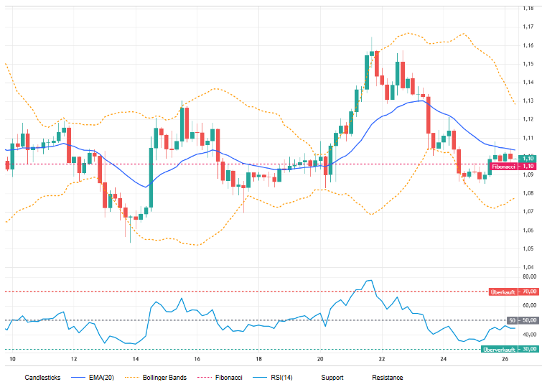The image size is (542, 382).
Task: Click the 1,09 price axis label
Action: (528, 174)
